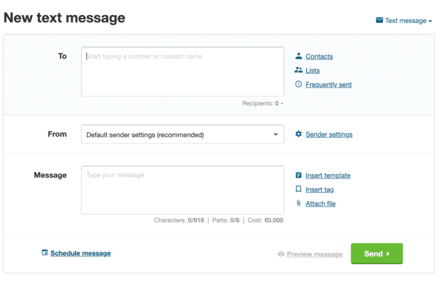Viewport: 445px width, 292px height.
Task: Click the Frequently sent clock icon
Action: point(298,84)
